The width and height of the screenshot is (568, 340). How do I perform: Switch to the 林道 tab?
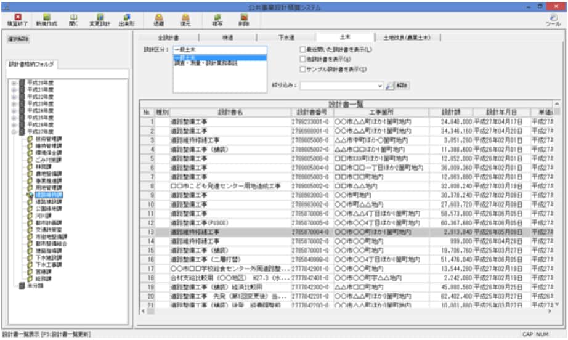pyautogui.click(x=227, y=38)
